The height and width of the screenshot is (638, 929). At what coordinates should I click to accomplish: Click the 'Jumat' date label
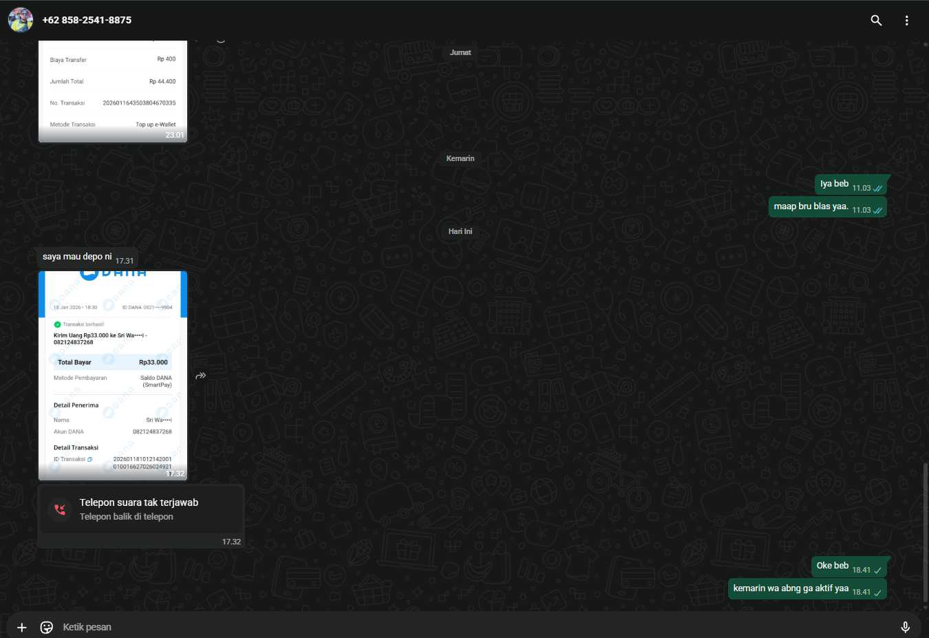[460, 52]
